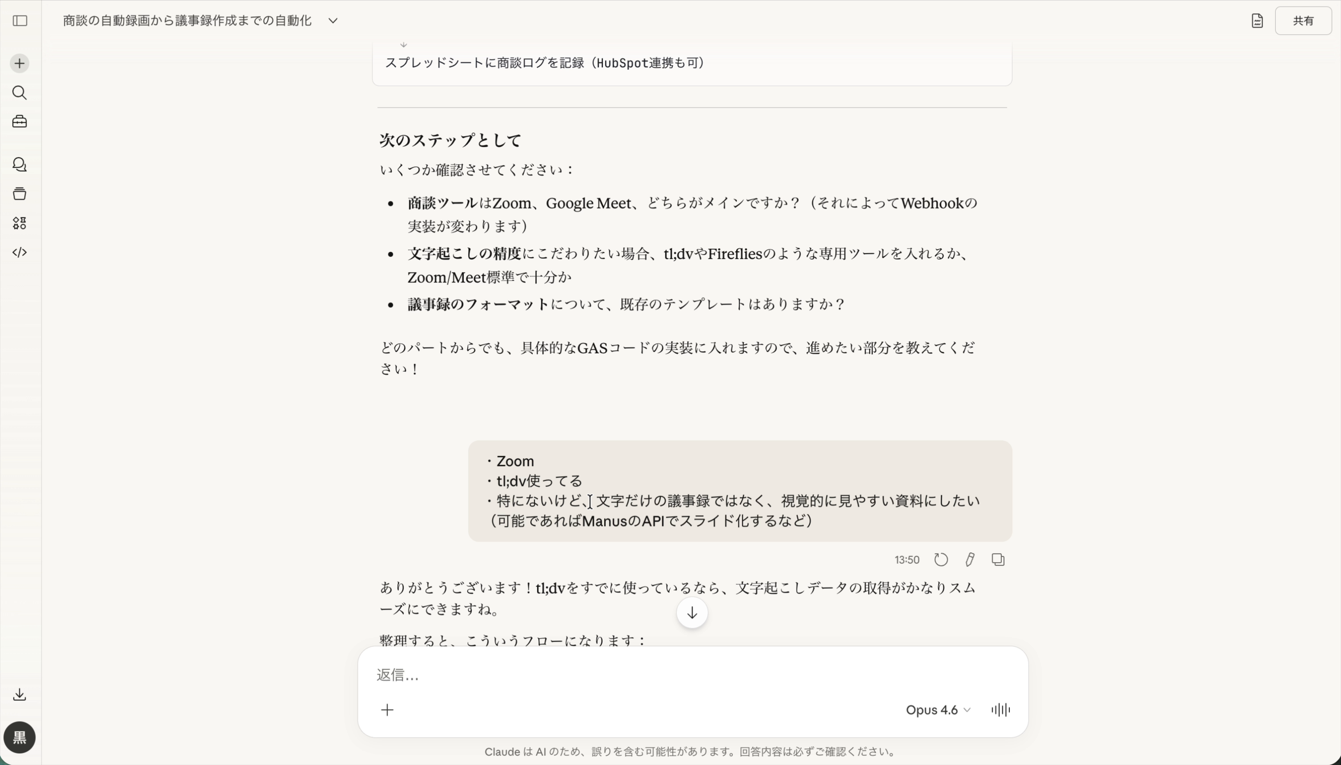1341x765 pixels.
Task: Click the 共有 share button
Action: point(1304,20)
